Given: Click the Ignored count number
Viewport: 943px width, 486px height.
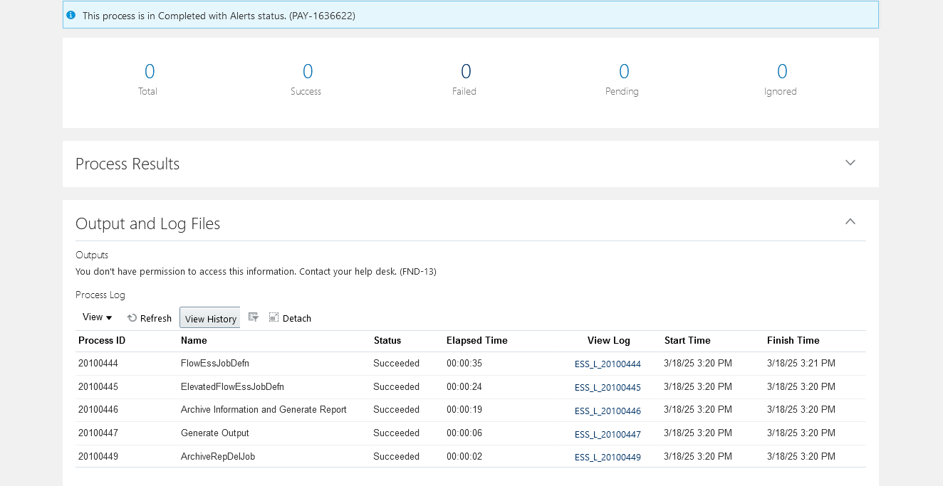Looking at the screenshot, I should 781,72.
